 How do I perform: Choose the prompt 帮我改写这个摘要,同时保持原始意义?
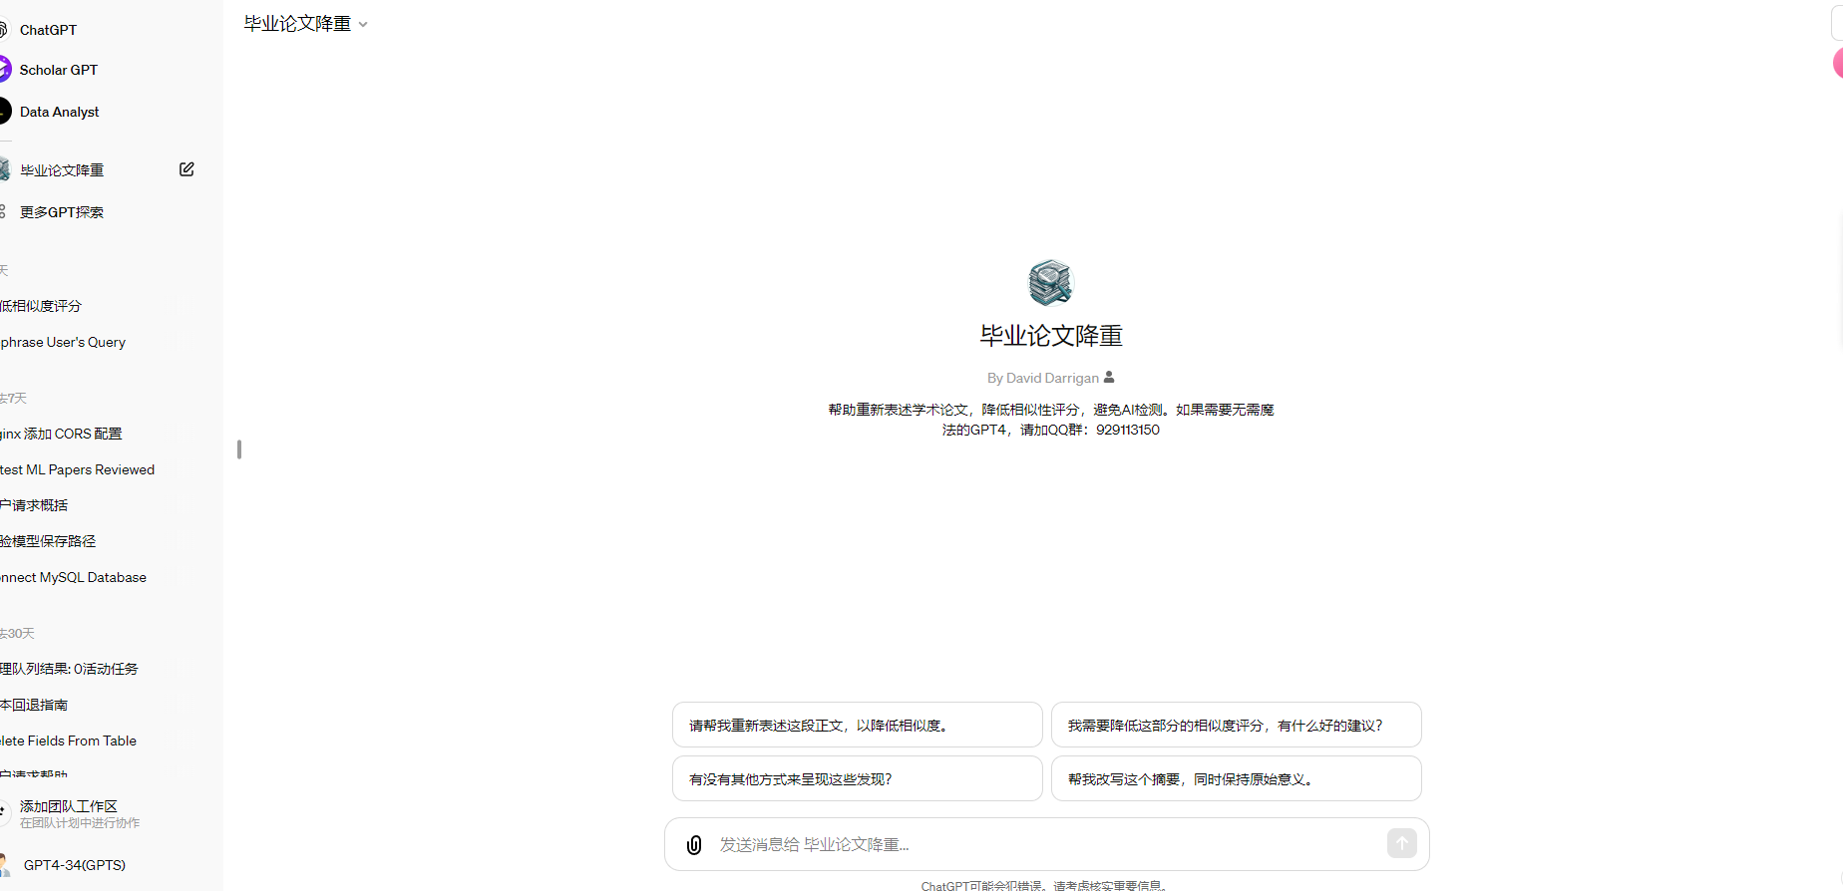coord(1237,778)
